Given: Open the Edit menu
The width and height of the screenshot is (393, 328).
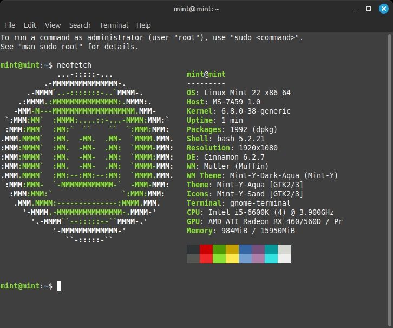Looking at the screenshot, I should pos(30,25).
